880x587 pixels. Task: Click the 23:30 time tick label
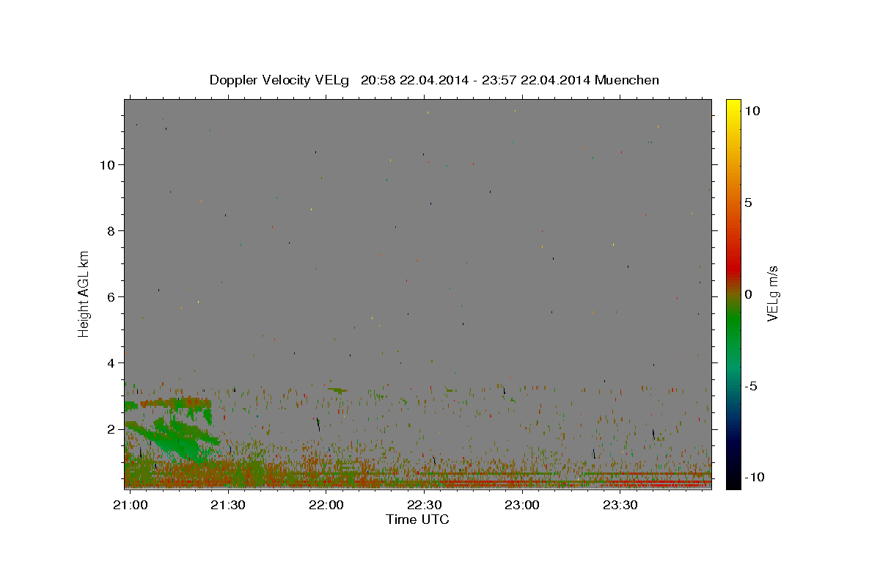(x=620, y=506)
